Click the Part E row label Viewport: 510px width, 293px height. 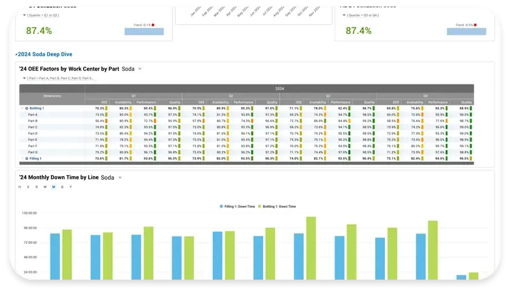coord(33,140)
